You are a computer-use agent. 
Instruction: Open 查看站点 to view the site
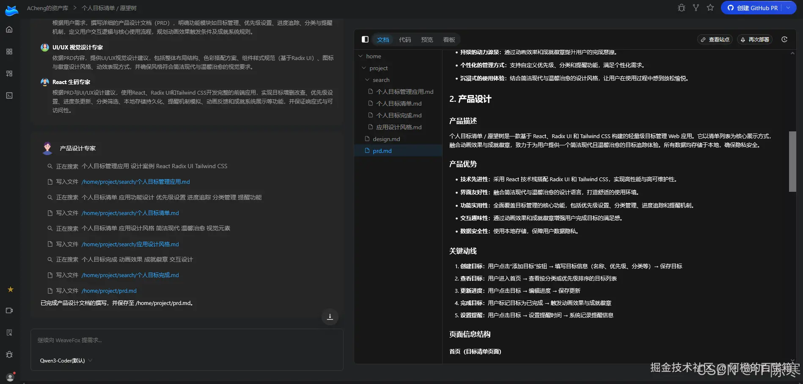point(715,39)
